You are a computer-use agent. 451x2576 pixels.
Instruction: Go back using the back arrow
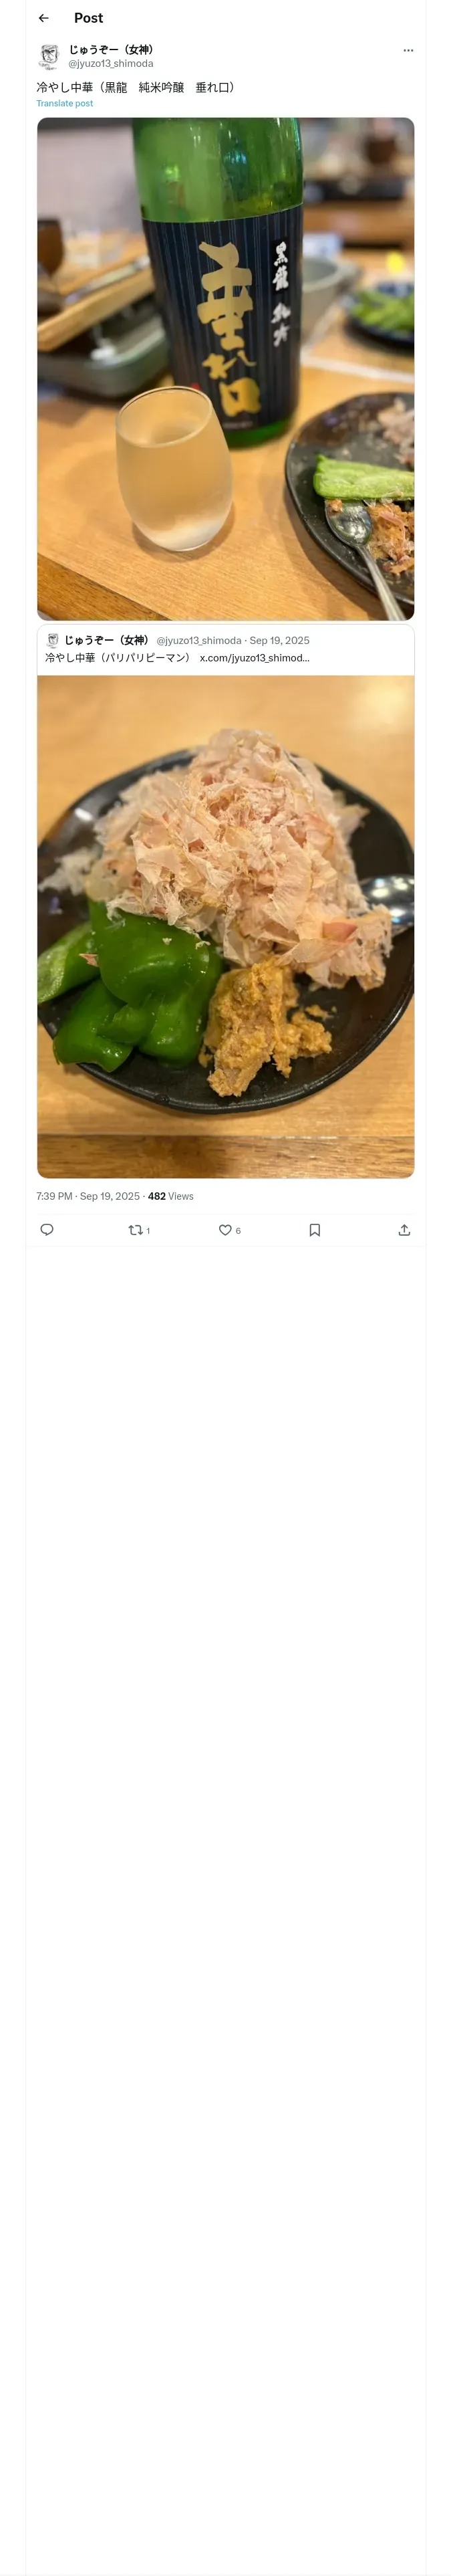[43, 18]
